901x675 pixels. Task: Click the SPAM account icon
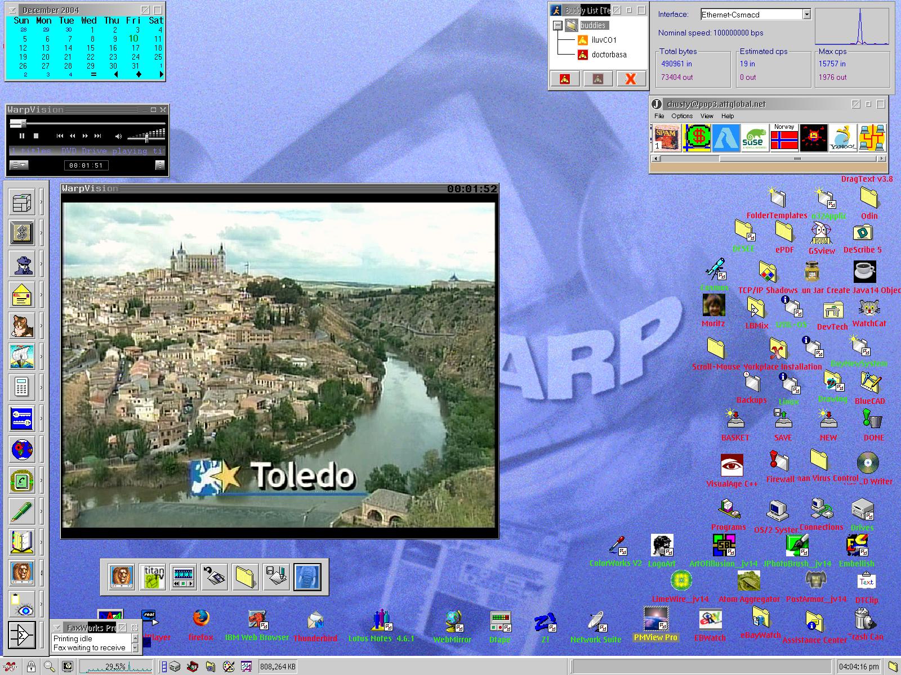coord(667,138)
